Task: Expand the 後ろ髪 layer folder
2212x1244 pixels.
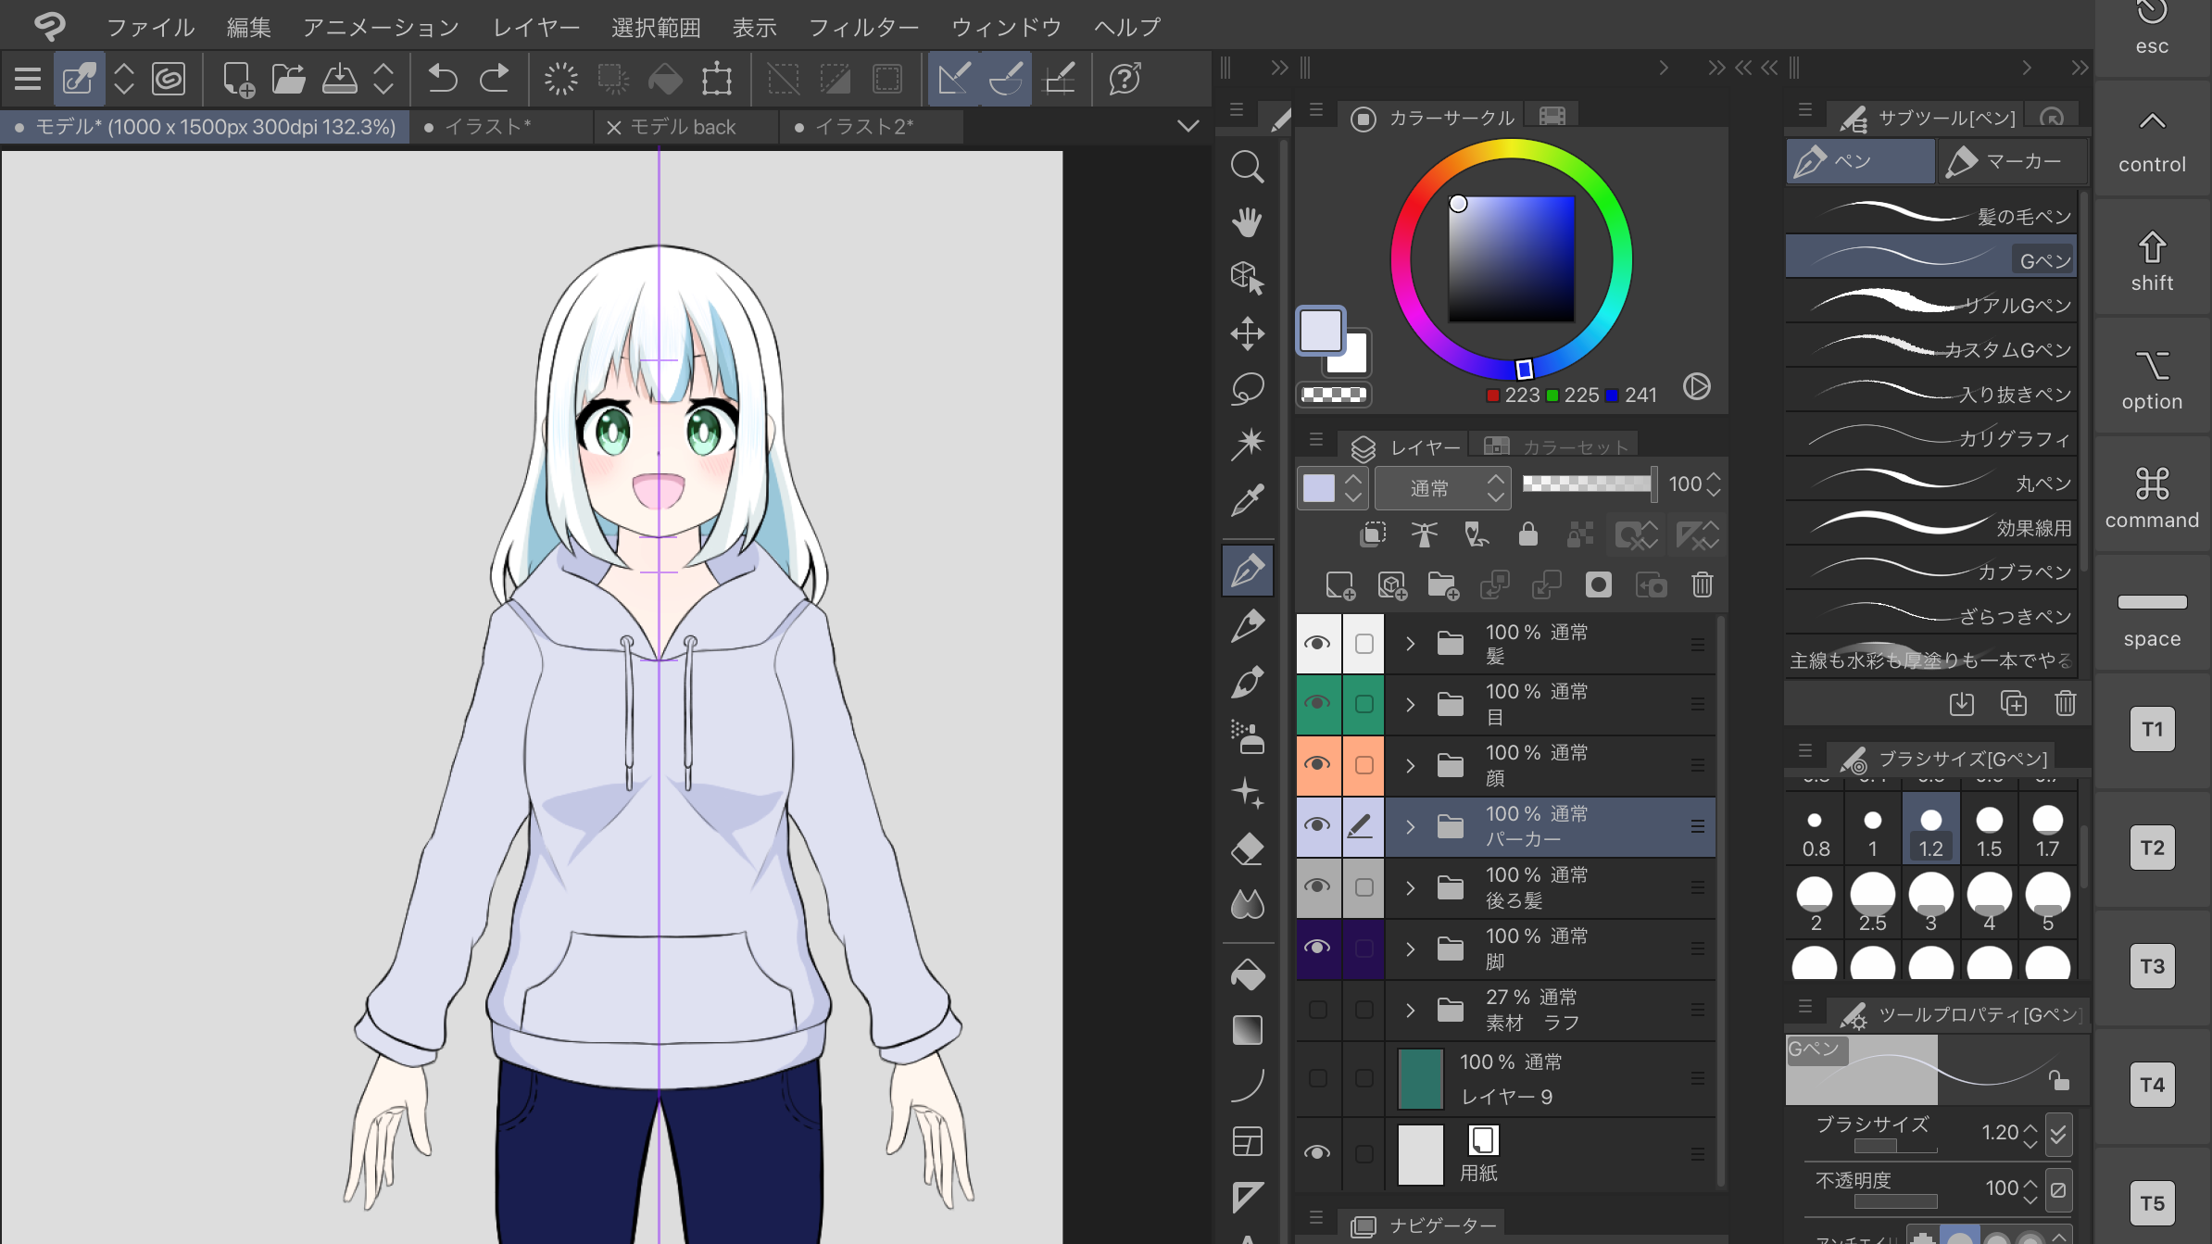Action: tap(1410, 888)
